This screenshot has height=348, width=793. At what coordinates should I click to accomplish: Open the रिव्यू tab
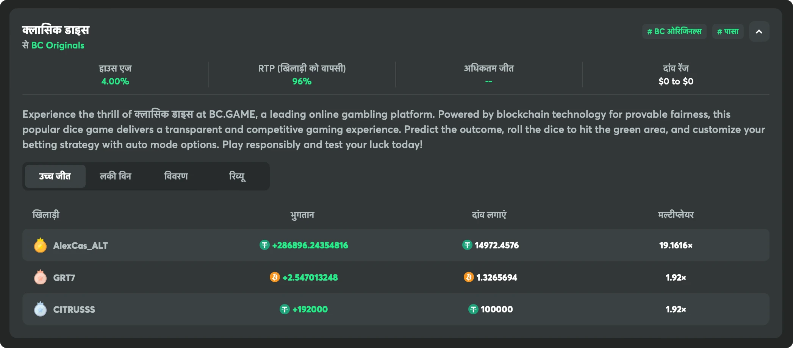pyautogui.click(x=237, y=176)
